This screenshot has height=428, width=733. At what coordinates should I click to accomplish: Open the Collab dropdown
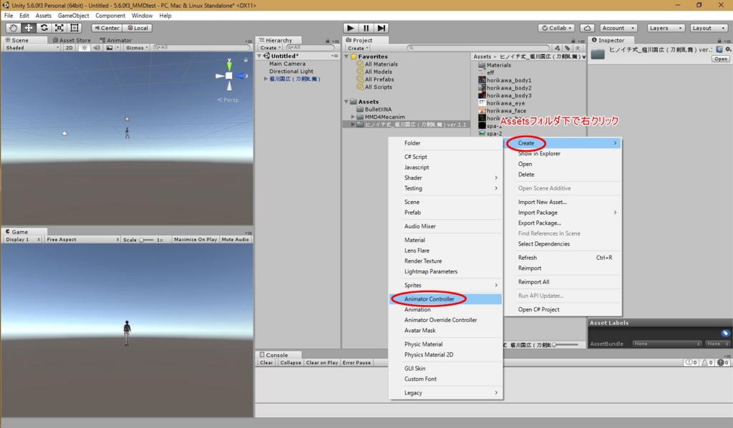point(556,28)
